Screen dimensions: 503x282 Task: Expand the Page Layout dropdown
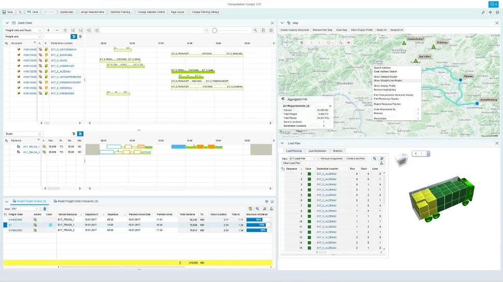tap(177, 11)
